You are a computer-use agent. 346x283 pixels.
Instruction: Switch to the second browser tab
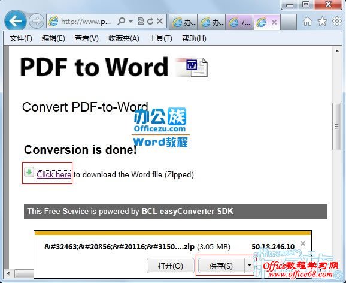point(211,22)
